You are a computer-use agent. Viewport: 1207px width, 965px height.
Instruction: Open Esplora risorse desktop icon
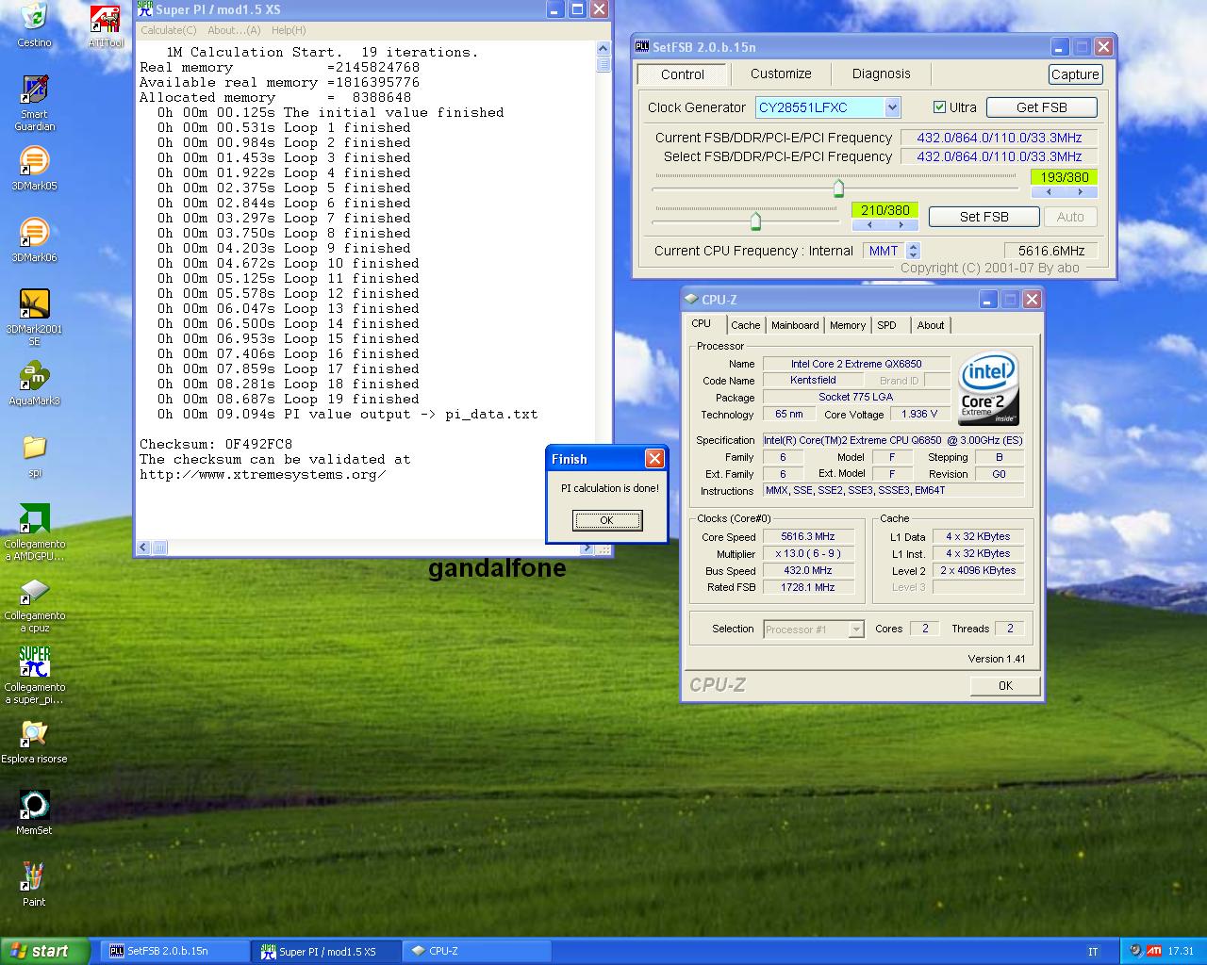pyautogui.click(x=34, y=733)
